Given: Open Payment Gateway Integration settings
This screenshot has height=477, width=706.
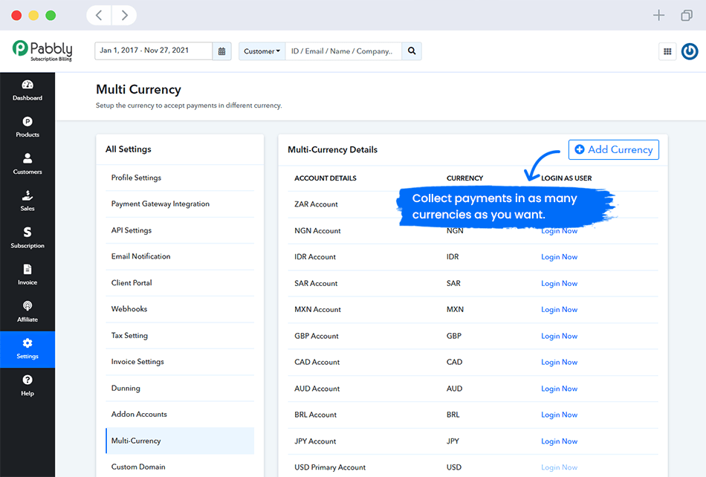Looking at the screenshot, I should click(x=161, y=204).
